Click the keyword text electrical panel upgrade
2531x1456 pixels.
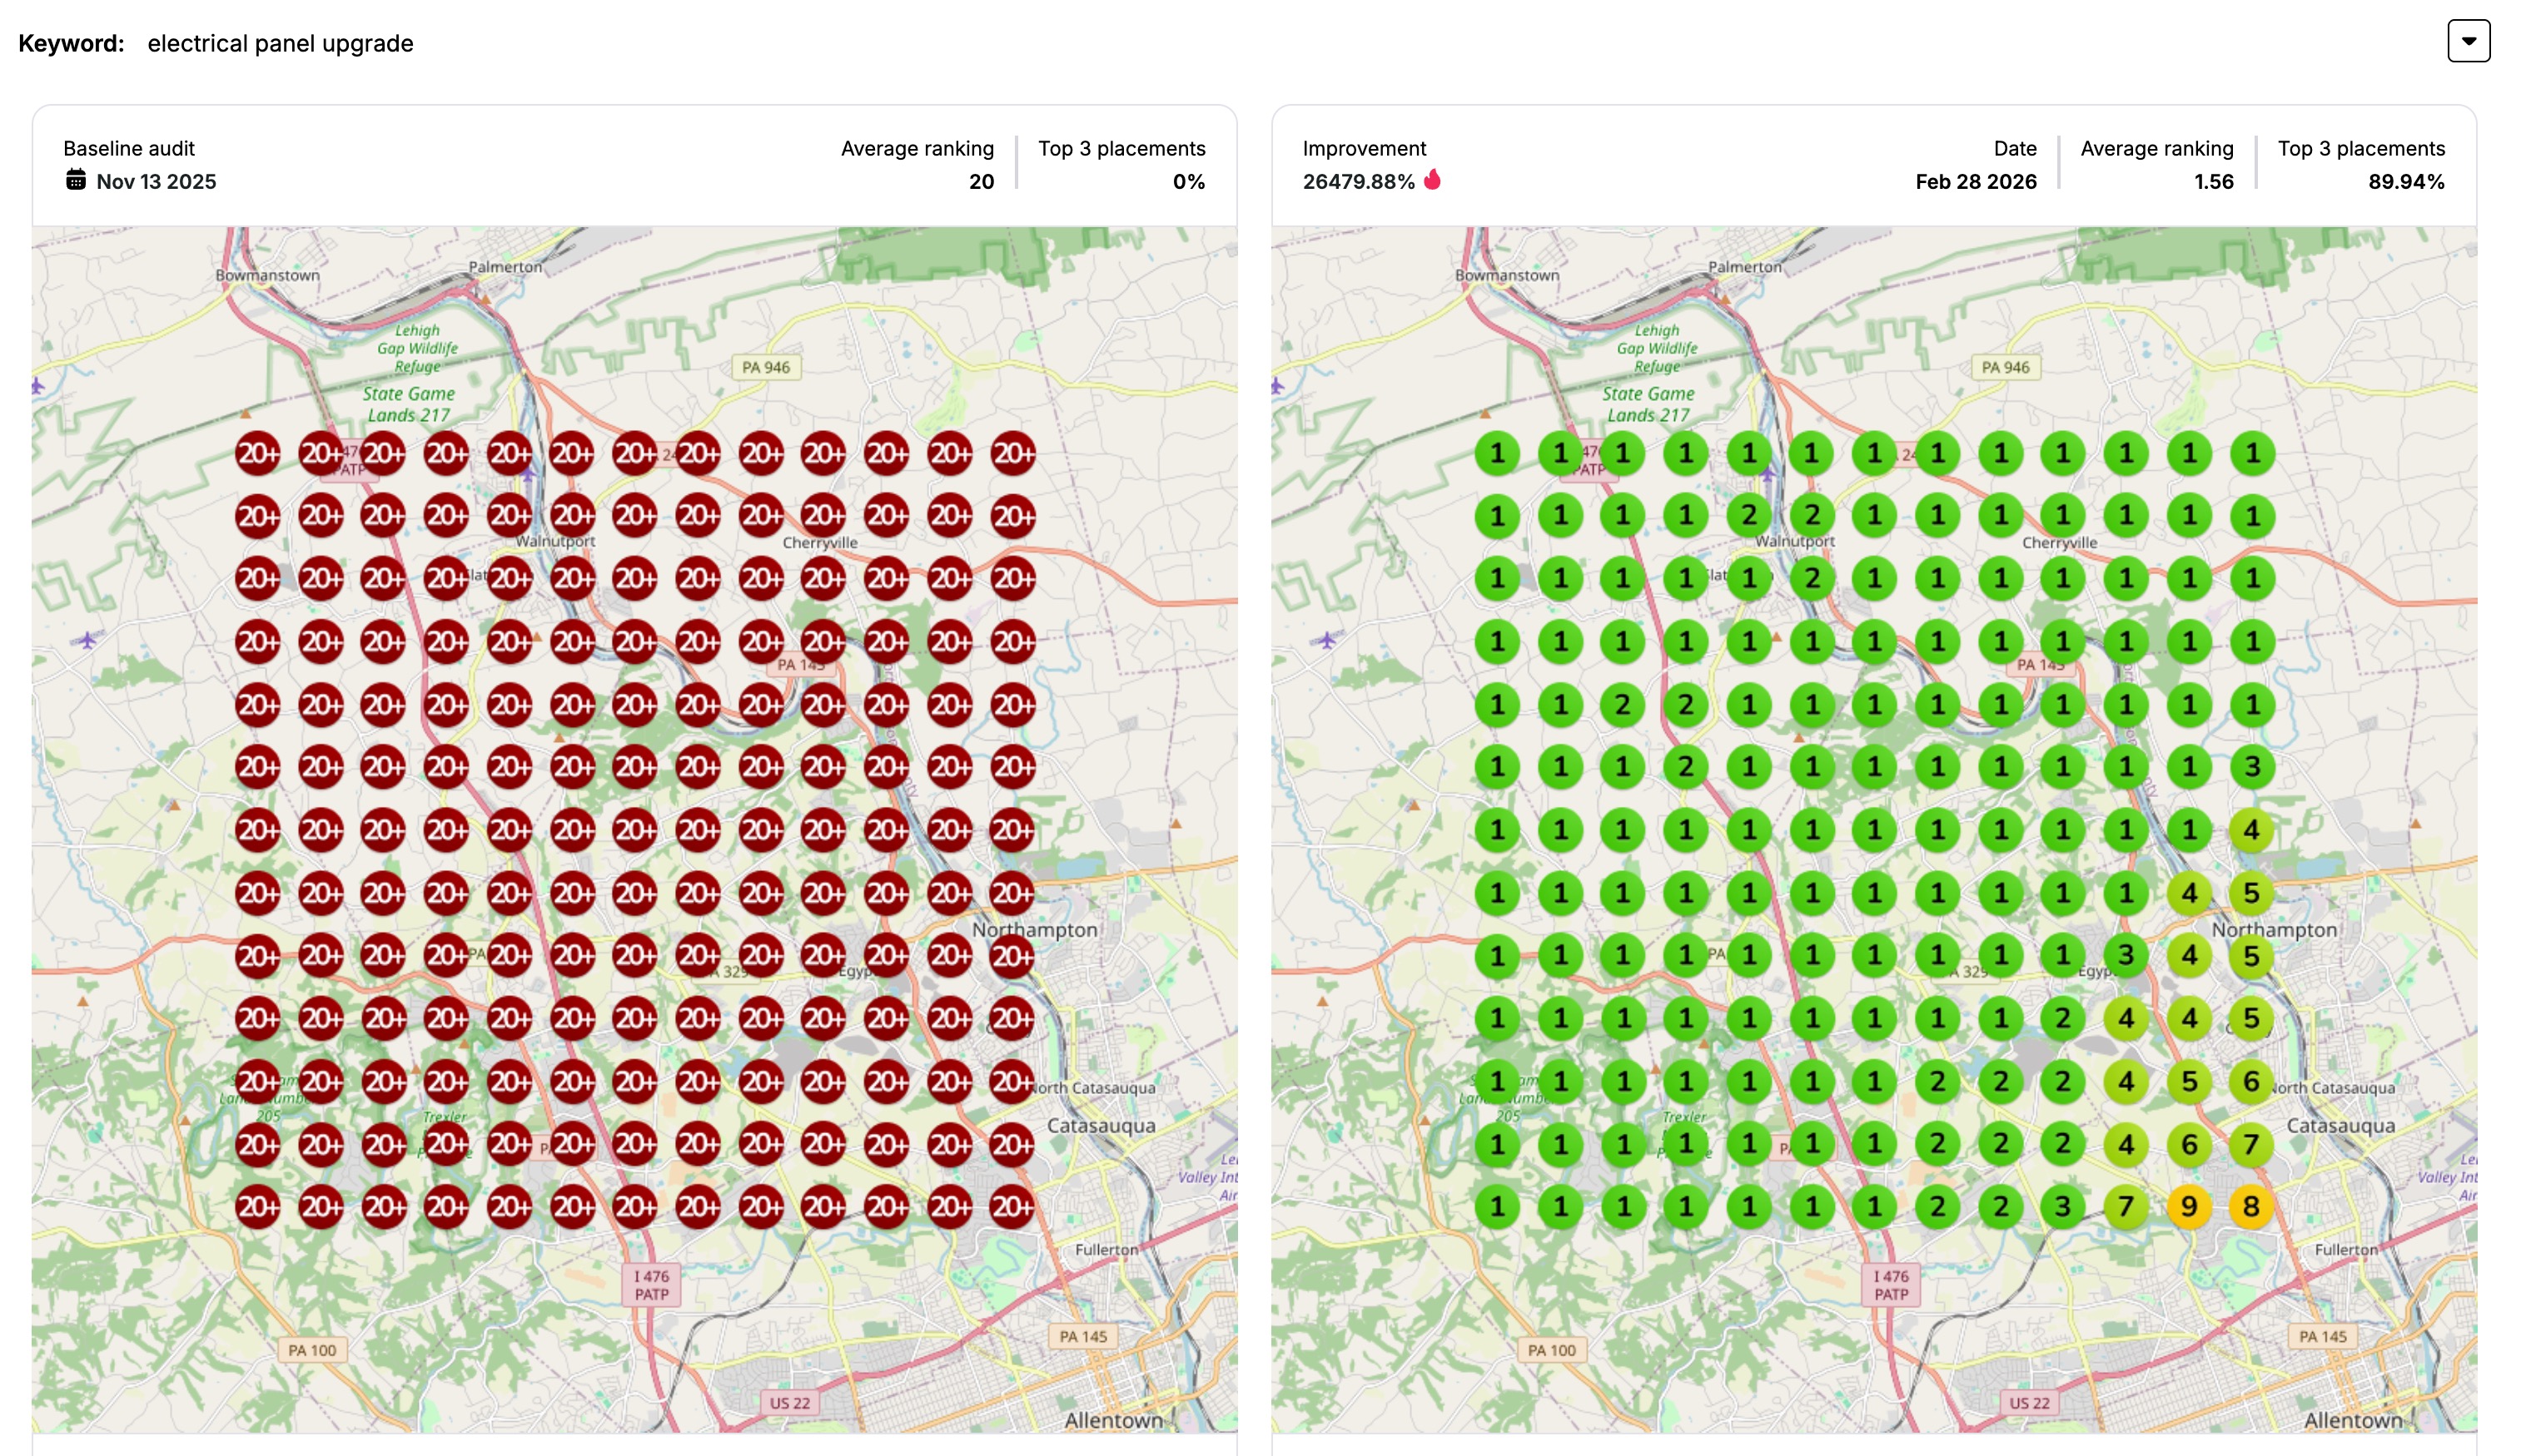coord(280,43)
